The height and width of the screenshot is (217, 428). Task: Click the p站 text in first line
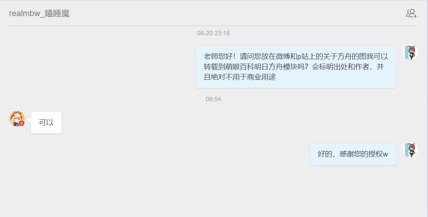(x=302, y=56)
